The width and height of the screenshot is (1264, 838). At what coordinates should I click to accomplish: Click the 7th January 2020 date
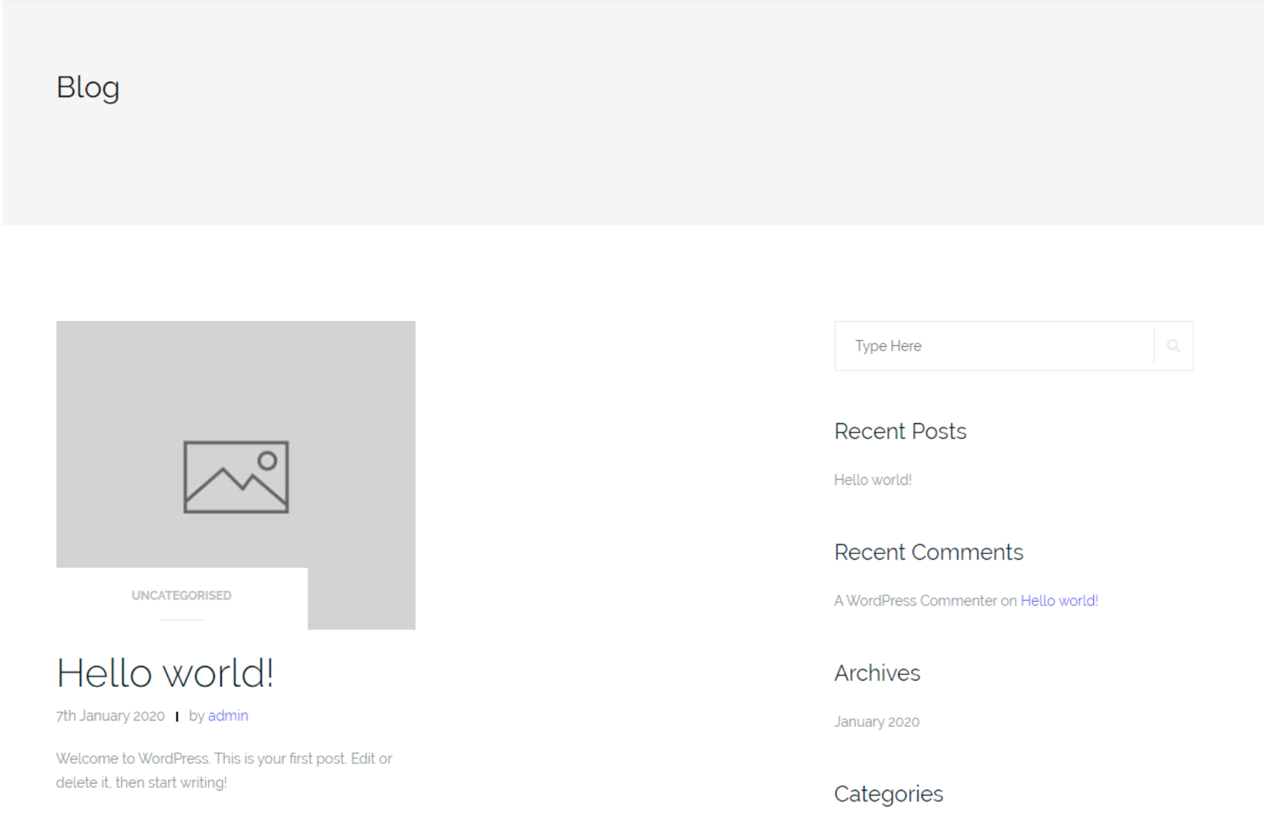(x=111, y=716)
